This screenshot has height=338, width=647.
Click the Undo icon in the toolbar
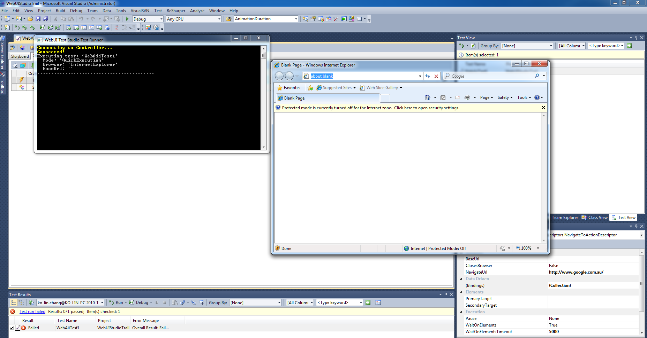pyautogui.click(x=81, y=19)
